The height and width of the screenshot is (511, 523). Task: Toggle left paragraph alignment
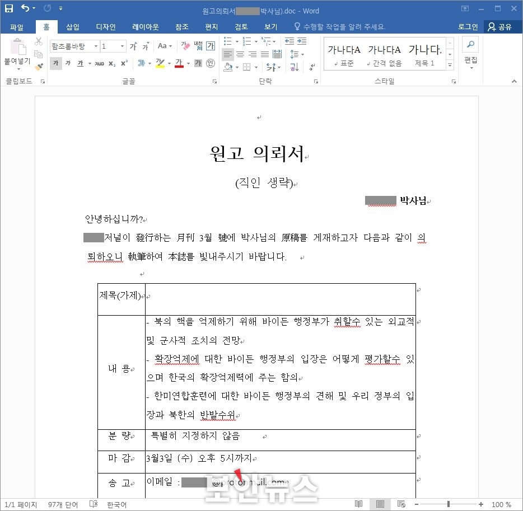pos(228,54)
